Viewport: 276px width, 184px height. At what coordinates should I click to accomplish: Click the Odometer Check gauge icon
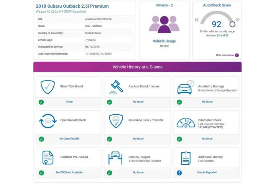point(186,123)
